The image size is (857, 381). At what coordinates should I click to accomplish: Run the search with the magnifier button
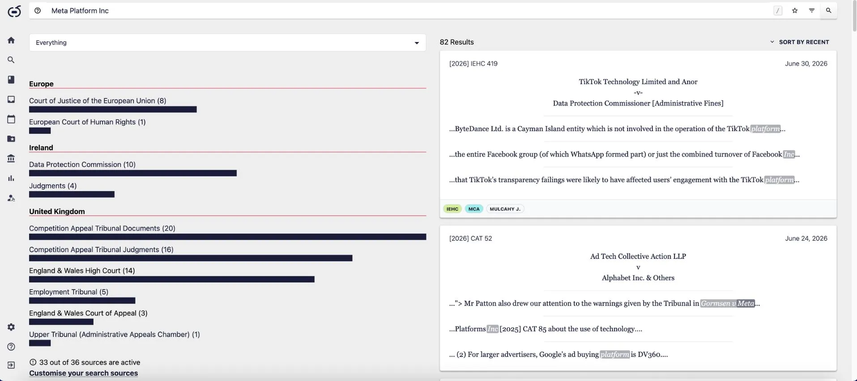[829, 11]
